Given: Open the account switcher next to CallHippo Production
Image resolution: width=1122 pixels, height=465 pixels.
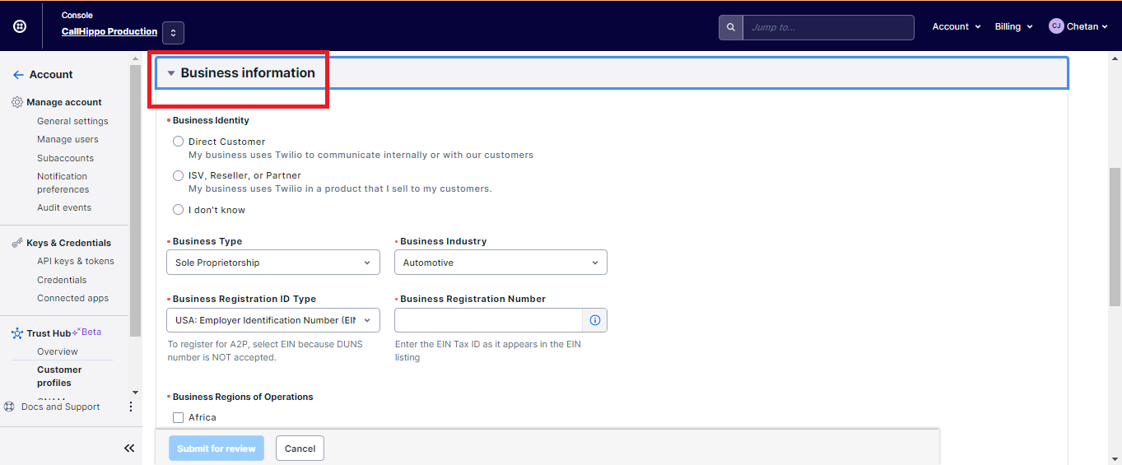Looking at the screenshot, I should (173, 33).
